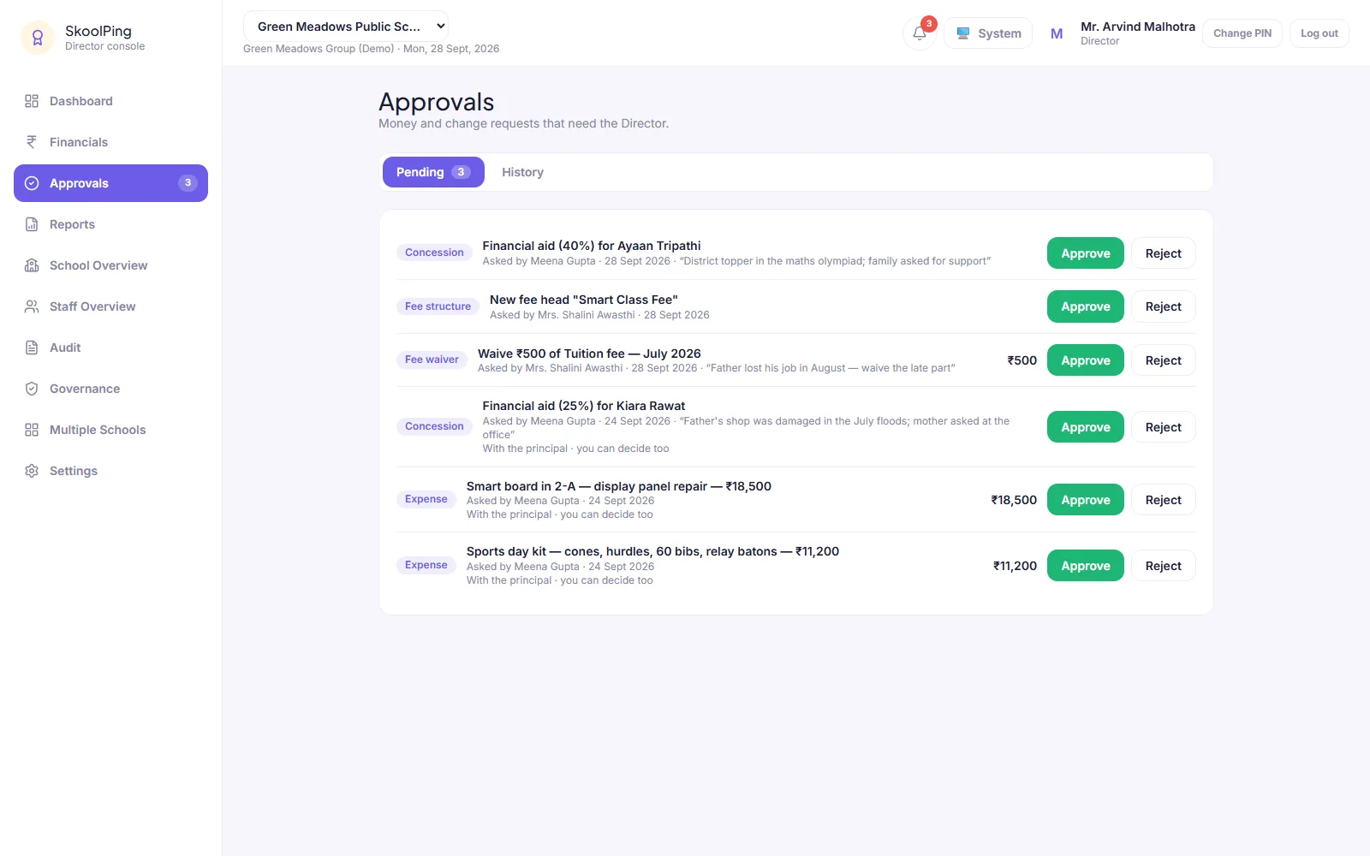
Task: Click the Log out button
Action: [1319, 33]
